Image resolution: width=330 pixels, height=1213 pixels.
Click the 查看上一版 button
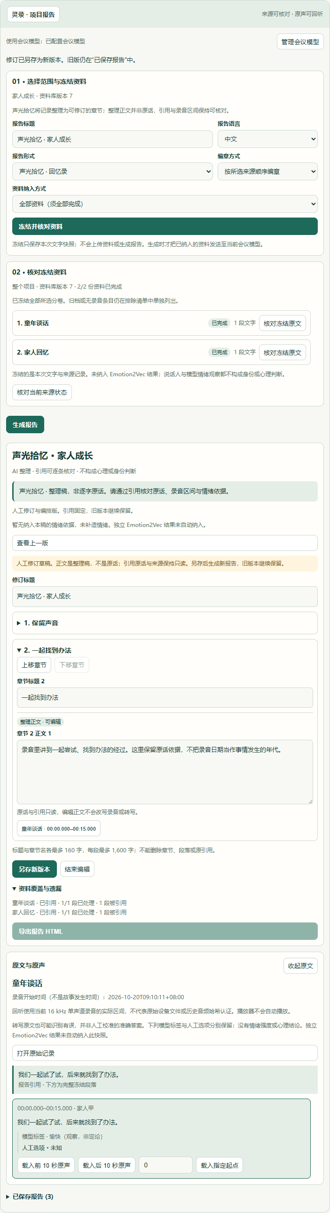coord(165,543)
